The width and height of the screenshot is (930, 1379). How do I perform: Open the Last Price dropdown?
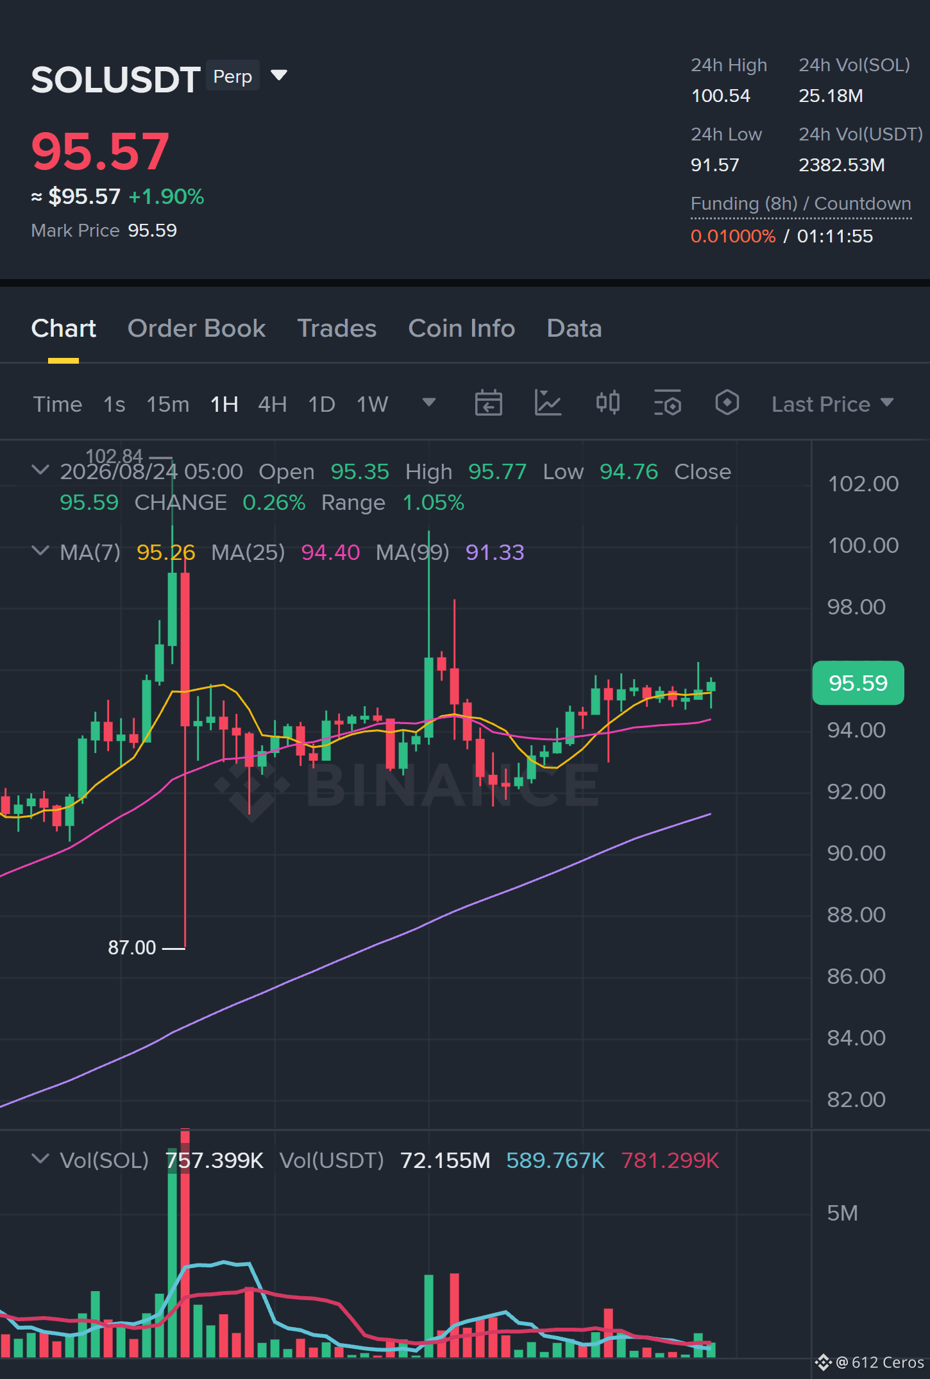pos(832,404)
